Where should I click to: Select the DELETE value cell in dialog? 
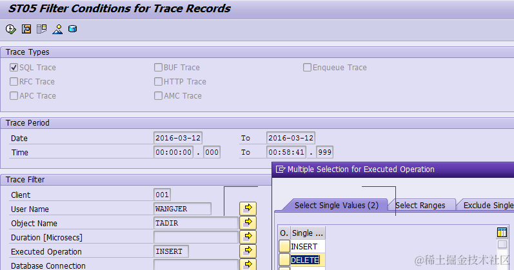[308, 260]
